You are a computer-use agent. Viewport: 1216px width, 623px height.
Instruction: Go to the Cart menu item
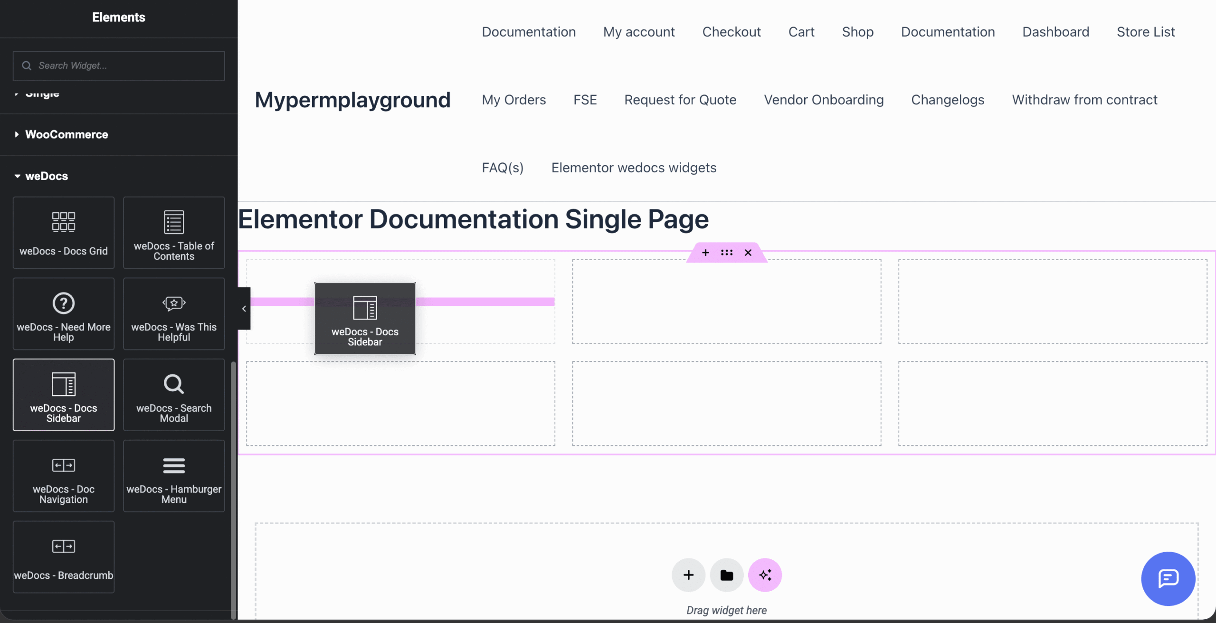[x=801, y=32]
